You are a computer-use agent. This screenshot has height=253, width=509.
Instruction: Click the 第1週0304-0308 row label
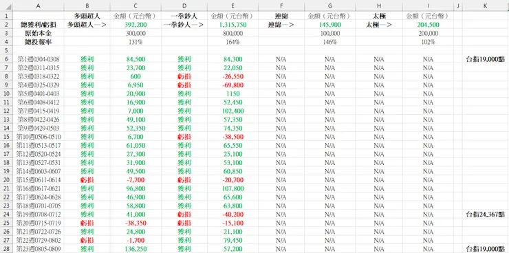point(39,59)
